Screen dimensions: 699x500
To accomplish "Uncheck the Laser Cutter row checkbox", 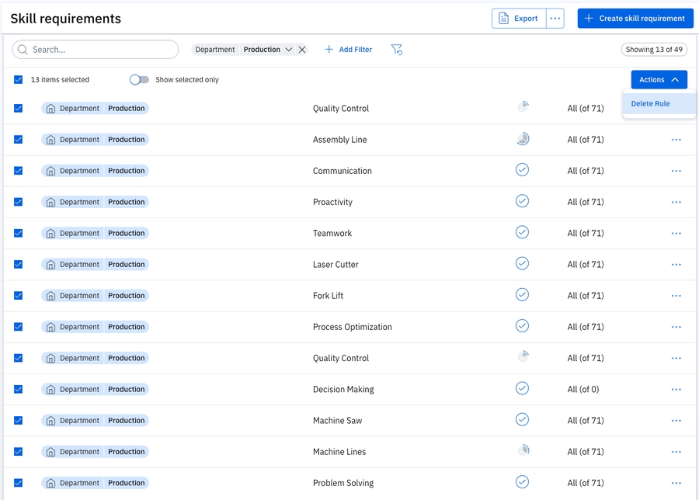I will pos(19,265).
